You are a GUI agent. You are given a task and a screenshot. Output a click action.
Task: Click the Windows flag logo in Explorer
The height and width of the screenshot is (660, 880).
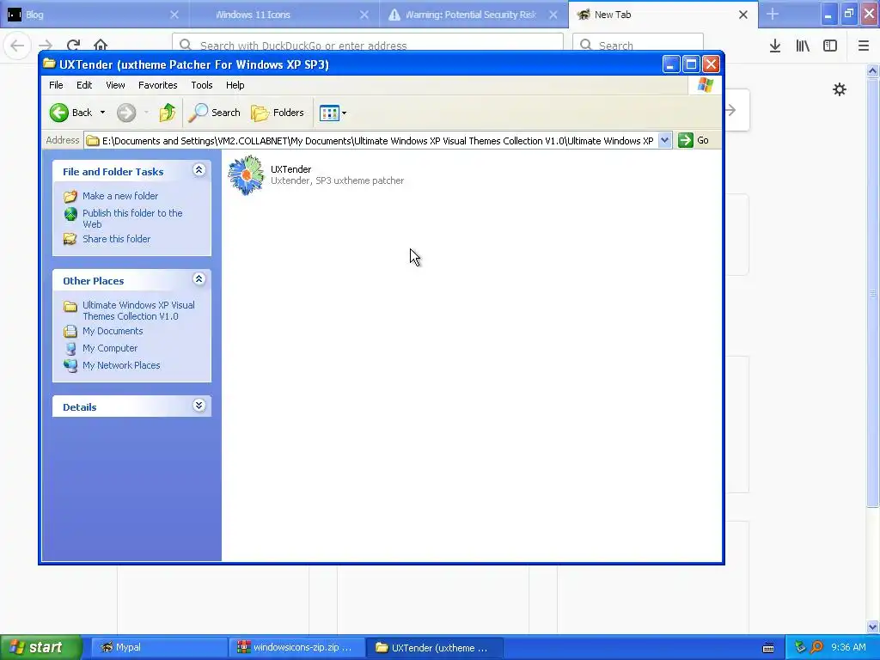click(x=705, y=85)
